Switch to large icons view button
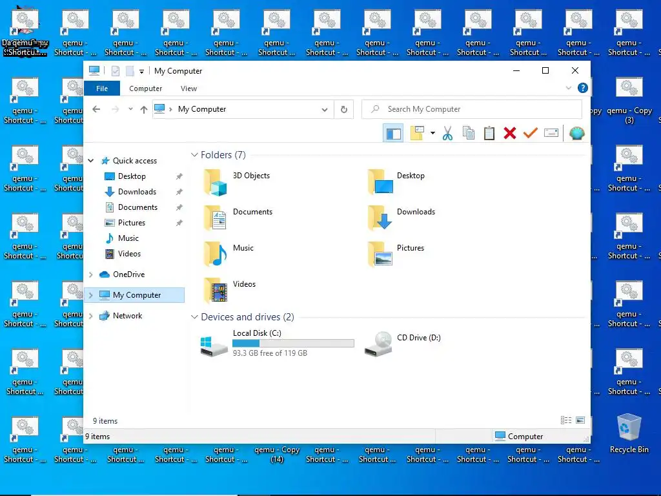The height and width of the screenshot is (496, 661). click(x=580, y=420)
